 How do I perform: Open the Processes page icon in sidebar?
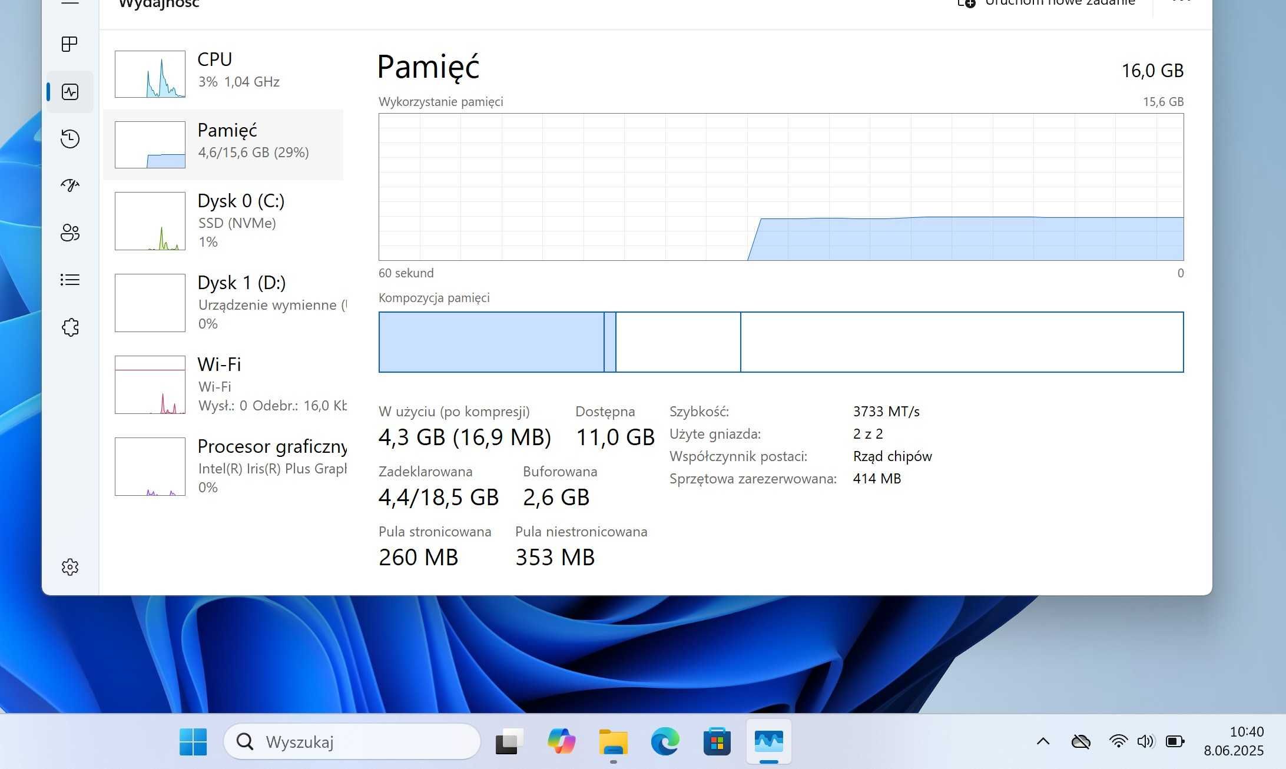[x=69, y=44]
